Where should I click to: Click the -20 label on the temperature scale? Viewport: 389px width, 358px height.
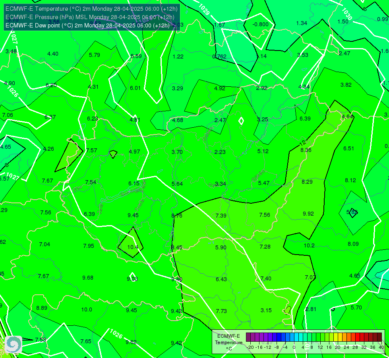click(250, 347)
